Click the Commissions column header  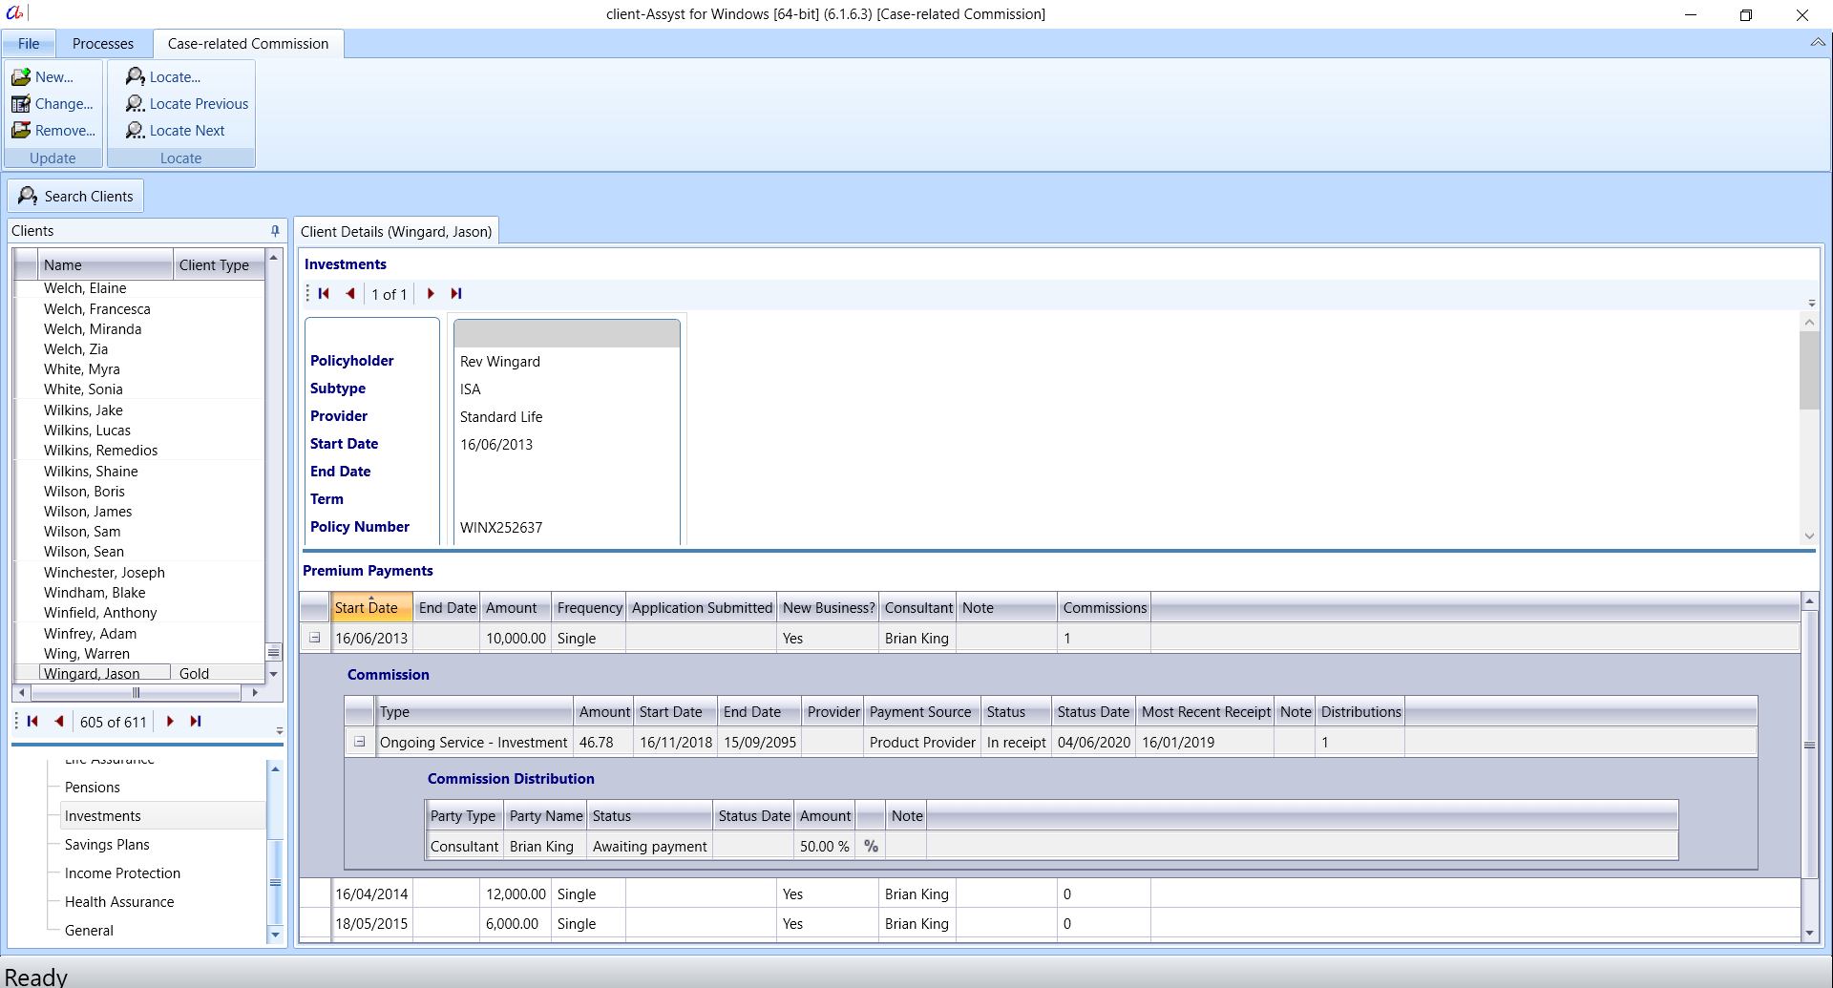[1105, 607]
